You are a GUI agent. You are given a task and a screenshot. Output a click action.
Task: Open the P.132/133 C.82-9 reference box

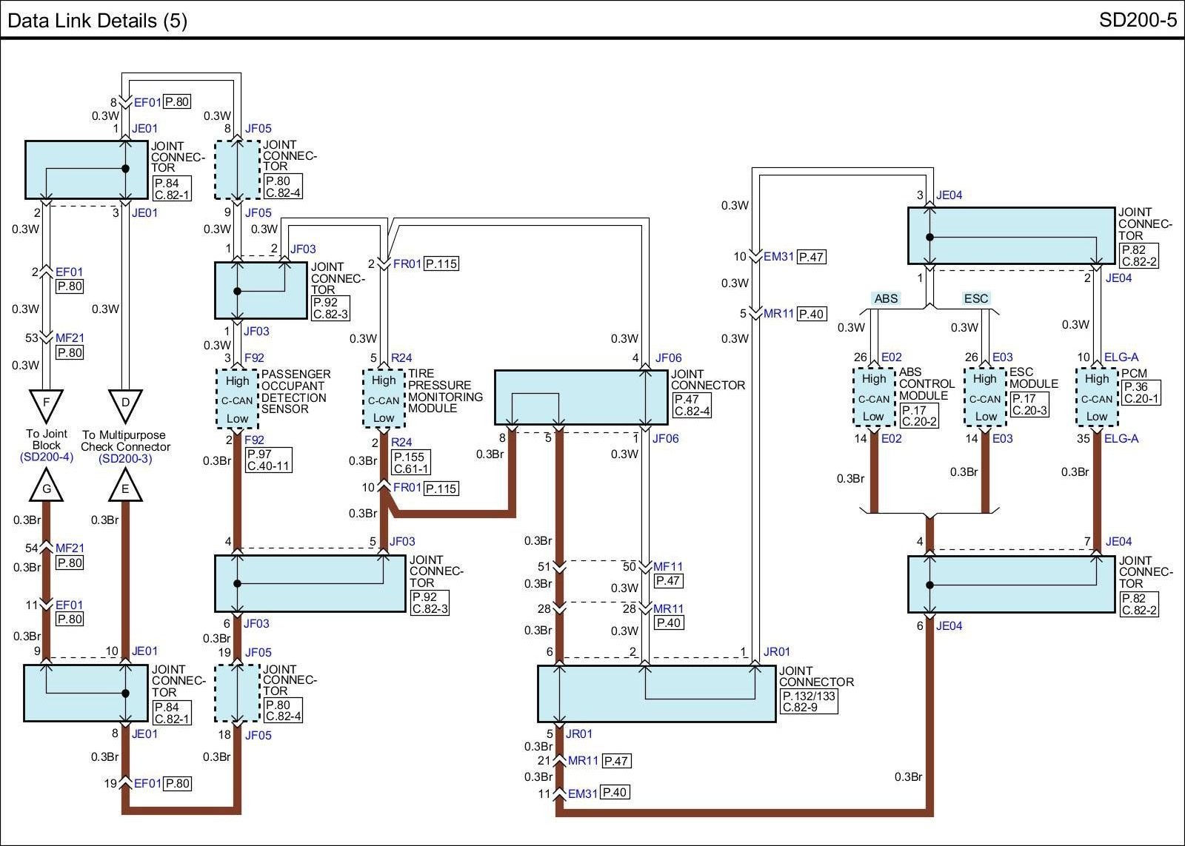click(x=809, y=702)
